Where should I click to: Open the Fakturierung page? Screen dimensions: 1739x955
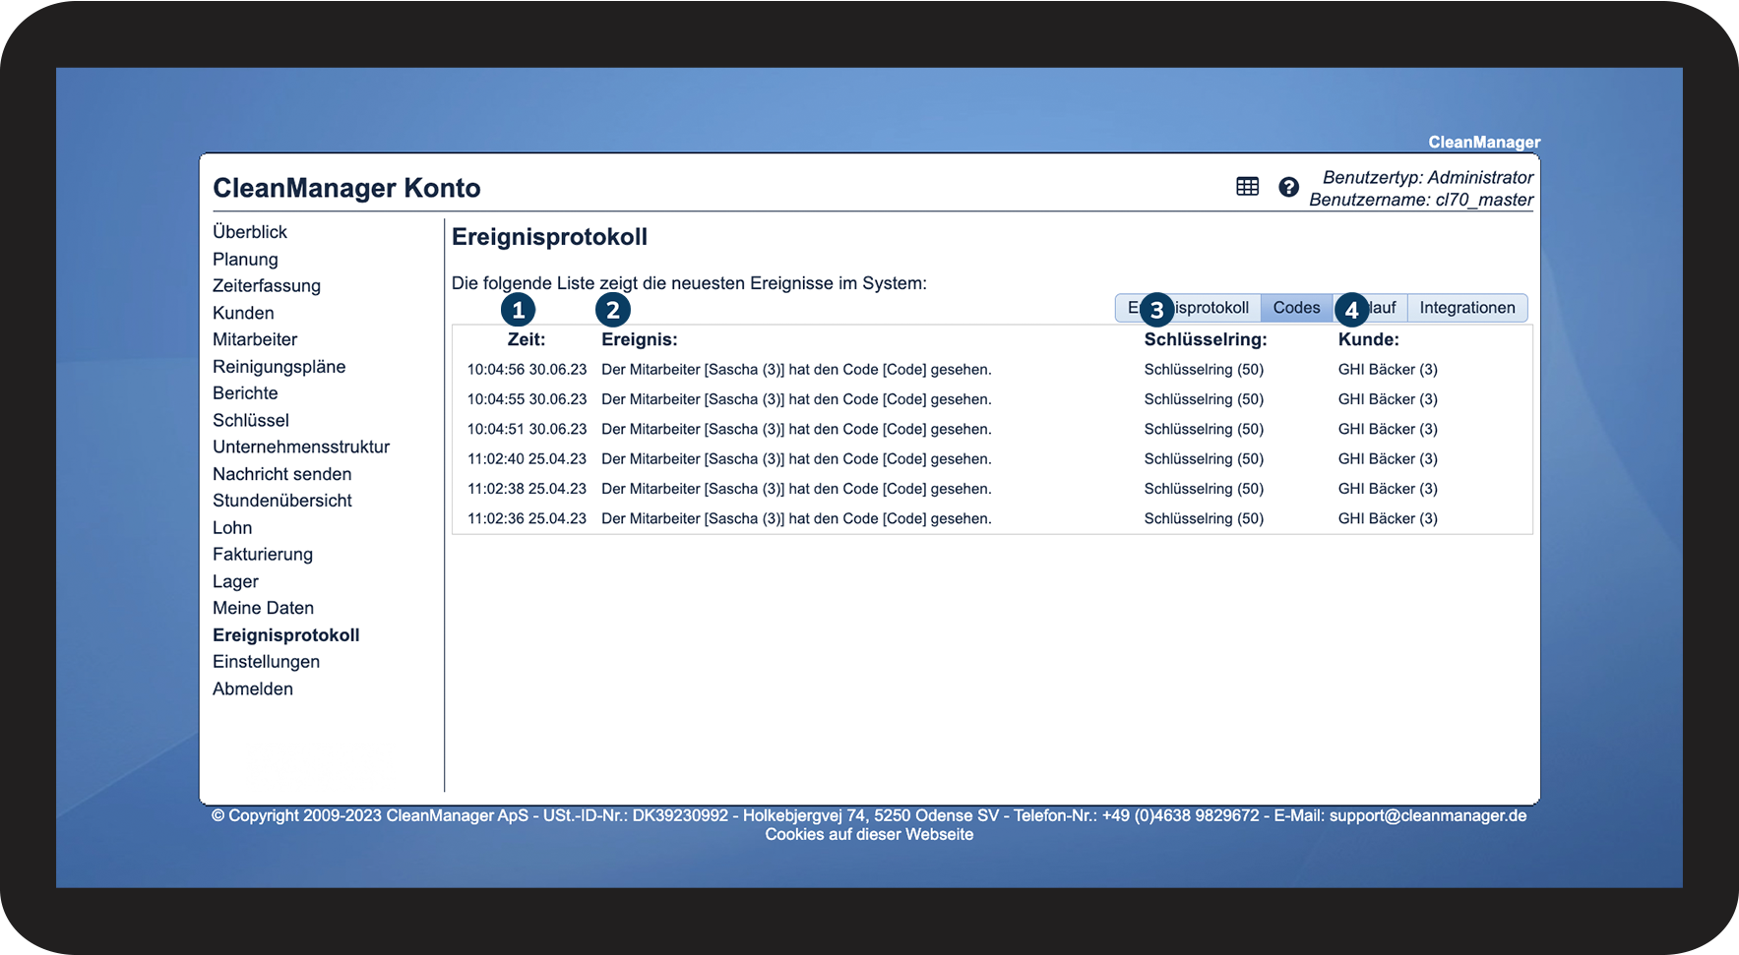pyautogui.click(x=263, y=555)
